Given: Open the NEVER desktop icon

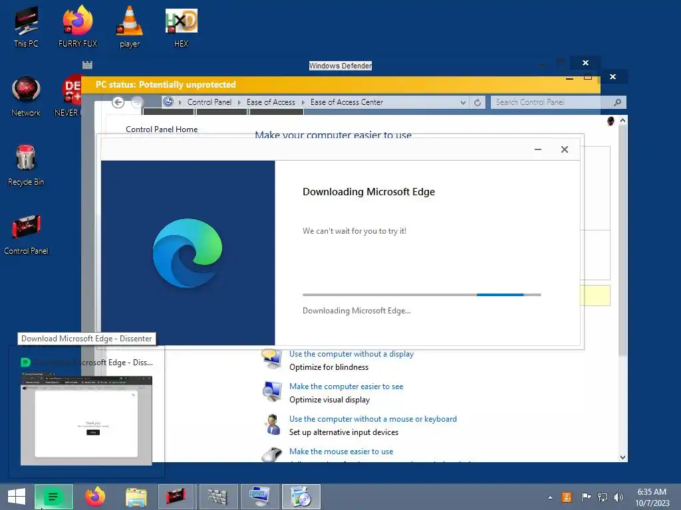Looking at the screenshot, I should click(x=68, y=96).
